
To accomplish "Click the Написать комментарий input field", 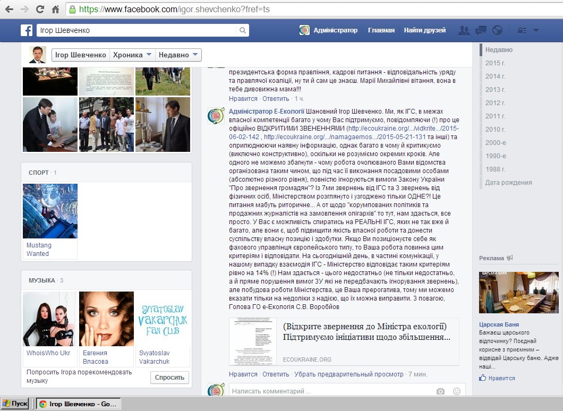I will pos(332,391).
